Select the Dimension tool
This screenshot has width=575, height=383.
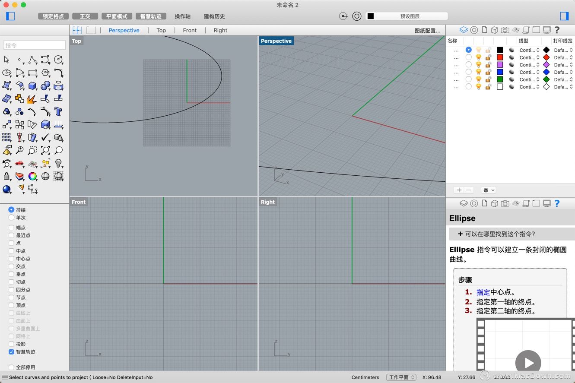(x=32, y=189)
